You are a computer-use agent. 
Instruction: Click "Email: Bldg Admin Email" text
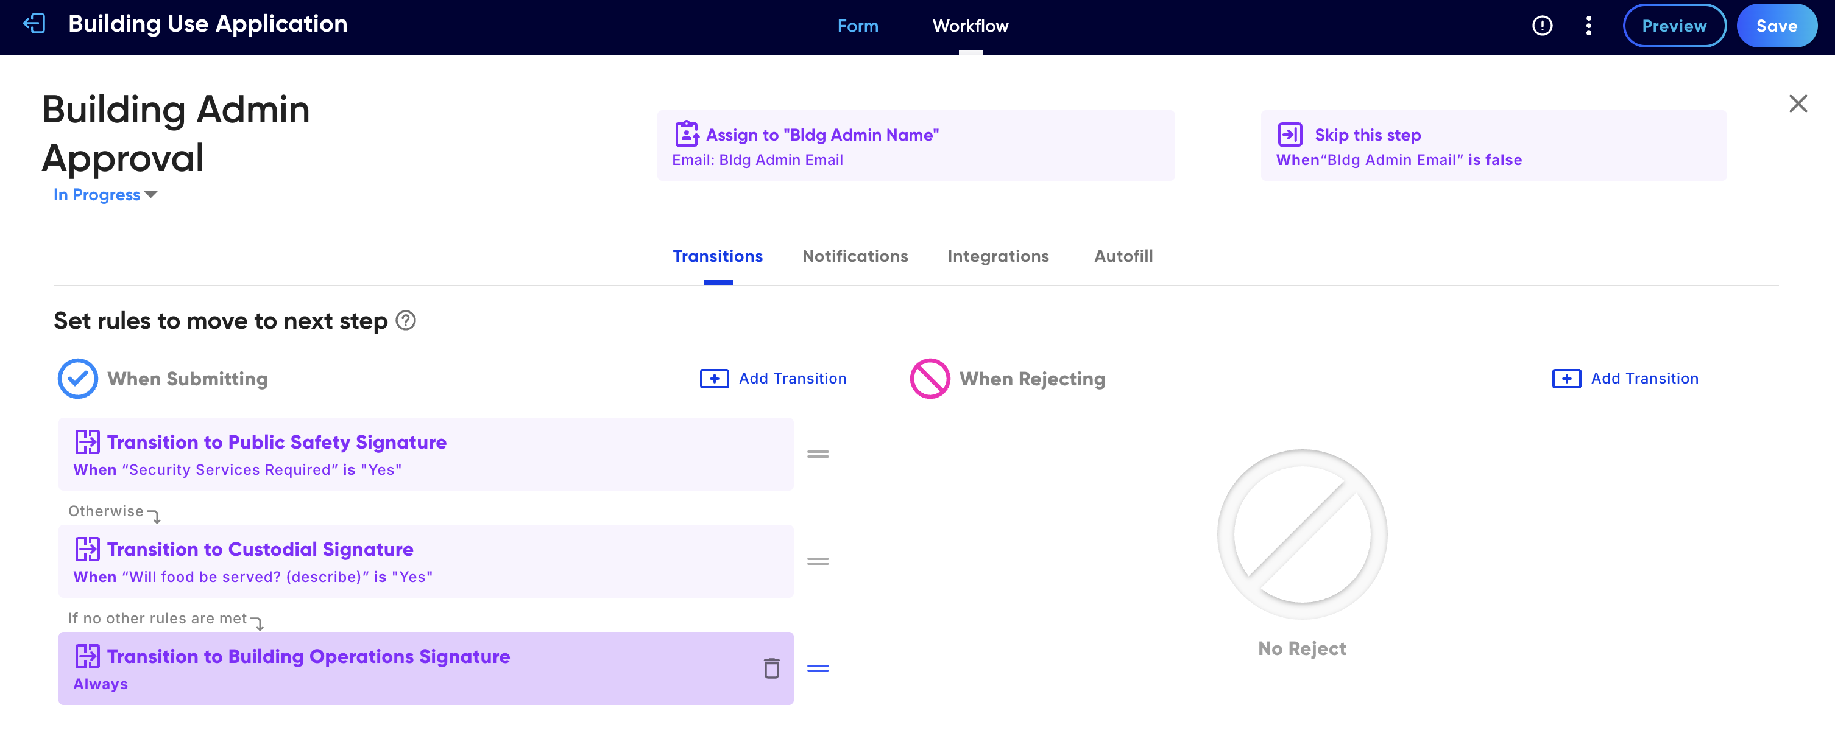pos(757,160)
